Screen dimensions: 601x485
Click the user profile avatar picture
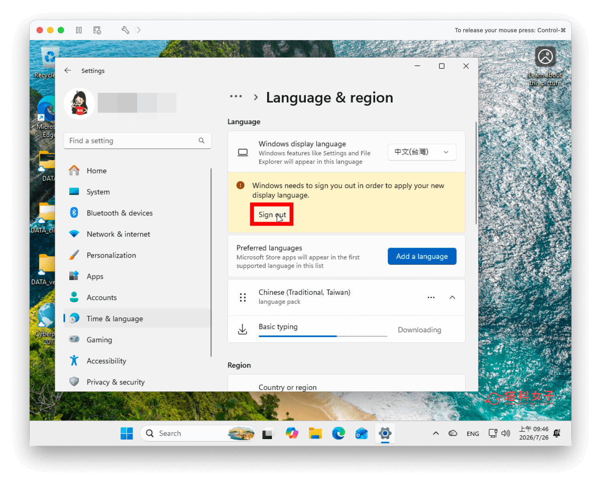pos(79,104)
